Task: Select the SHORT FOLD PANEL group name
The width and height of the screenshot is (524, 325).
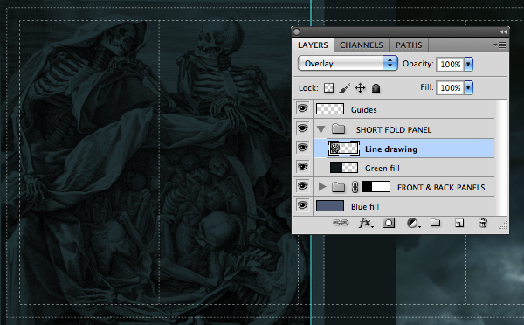Action: [x=394, y=129]
